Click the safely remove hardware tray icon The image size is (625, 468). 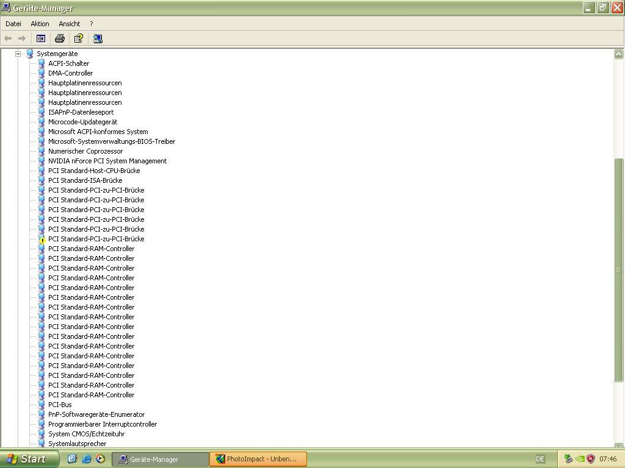pos(568,459)
